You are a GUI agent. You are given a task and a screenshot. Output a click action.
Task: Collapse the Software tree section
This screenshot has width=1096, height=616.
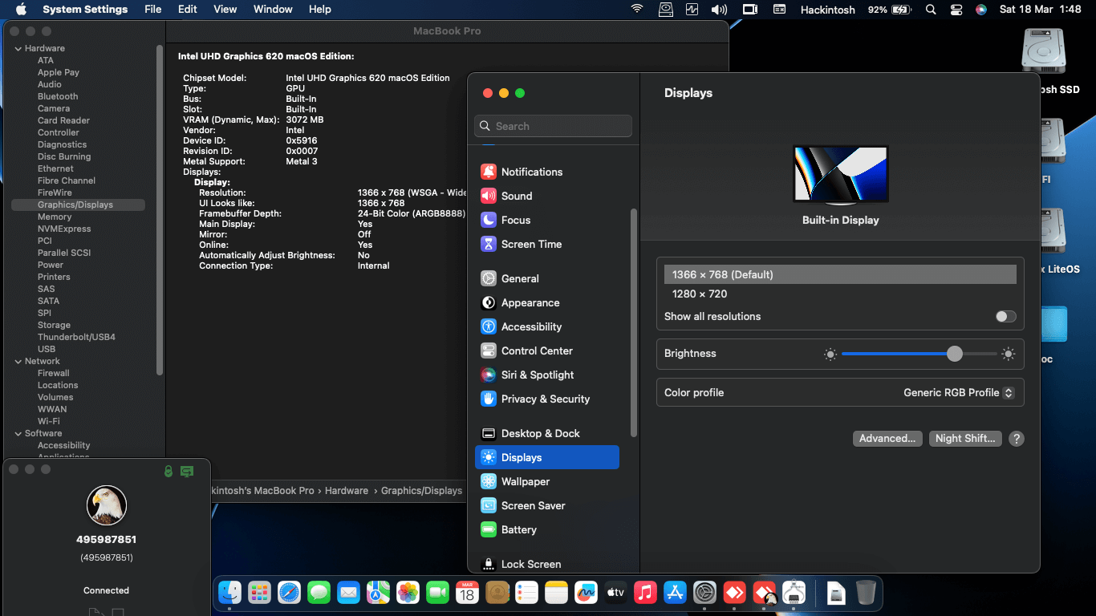click(x=18, y=433)
